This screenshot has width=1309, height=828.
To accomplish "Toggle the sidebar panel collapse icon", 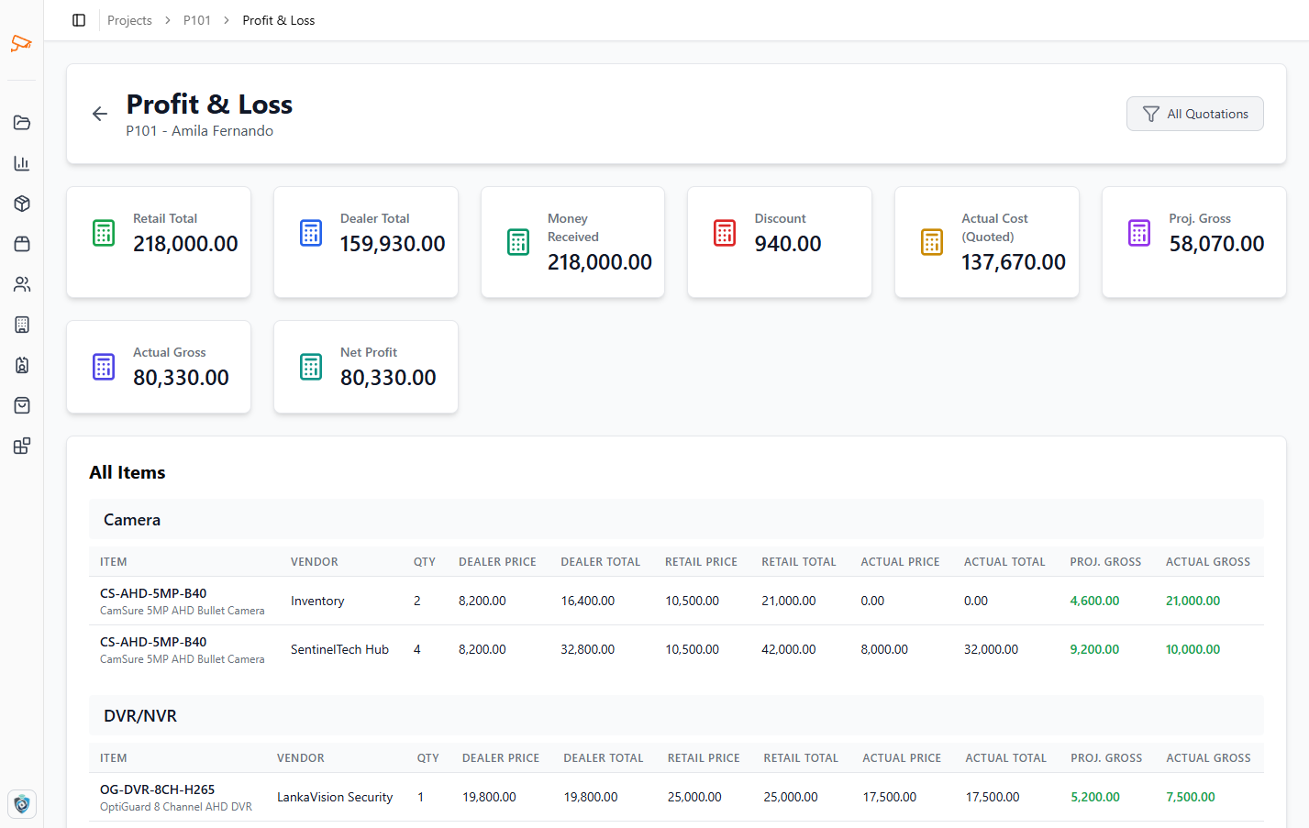I will (79, 20).
